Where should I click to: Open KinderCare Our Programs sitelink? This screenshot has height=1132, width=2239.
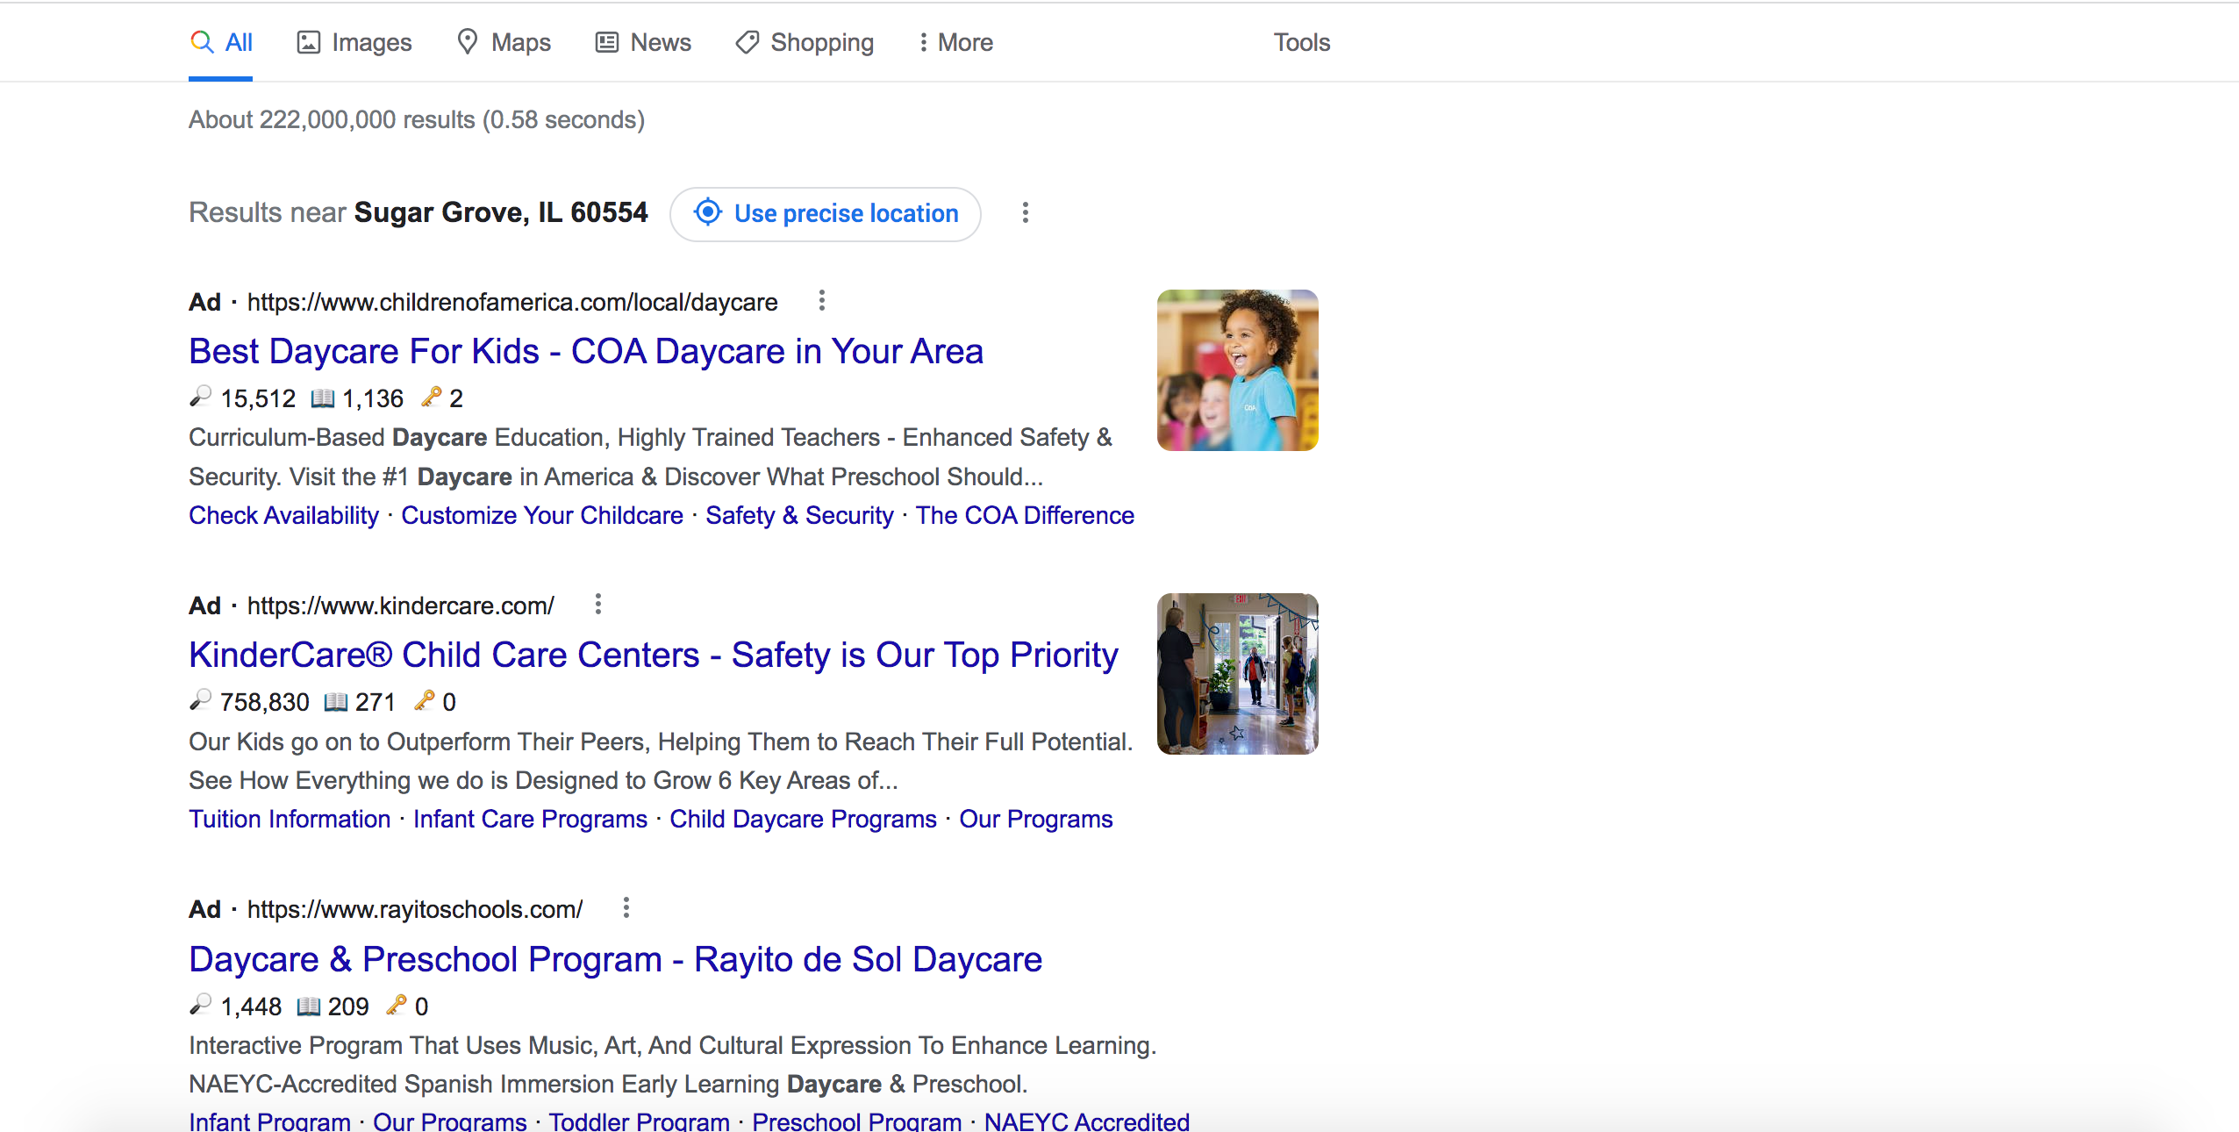[1036, 819]
